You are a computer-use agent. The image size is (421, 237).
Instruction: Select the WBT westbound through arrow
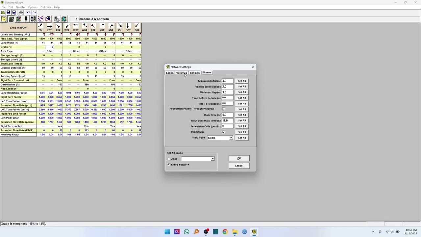[76, 26]
